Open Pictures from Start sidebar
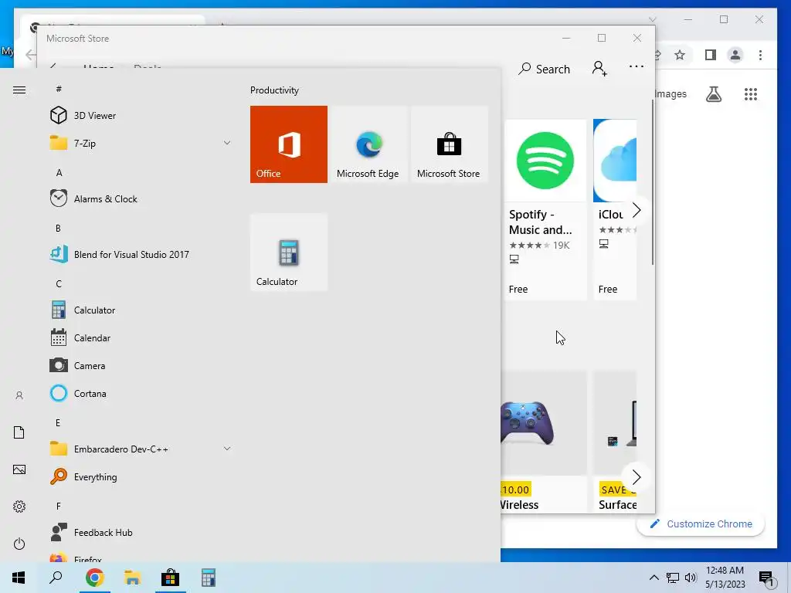This screenshot has height=593, width=791. [x=19, y=469]
